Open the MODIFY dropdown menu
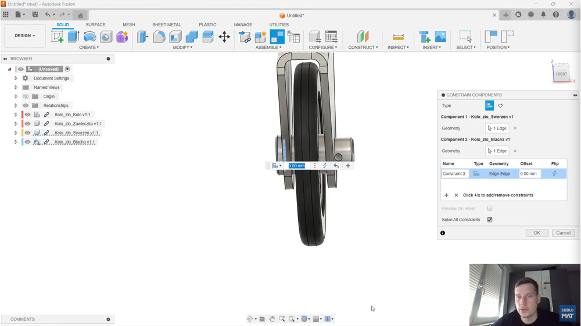The image size is (581, 326). [182, 48]
